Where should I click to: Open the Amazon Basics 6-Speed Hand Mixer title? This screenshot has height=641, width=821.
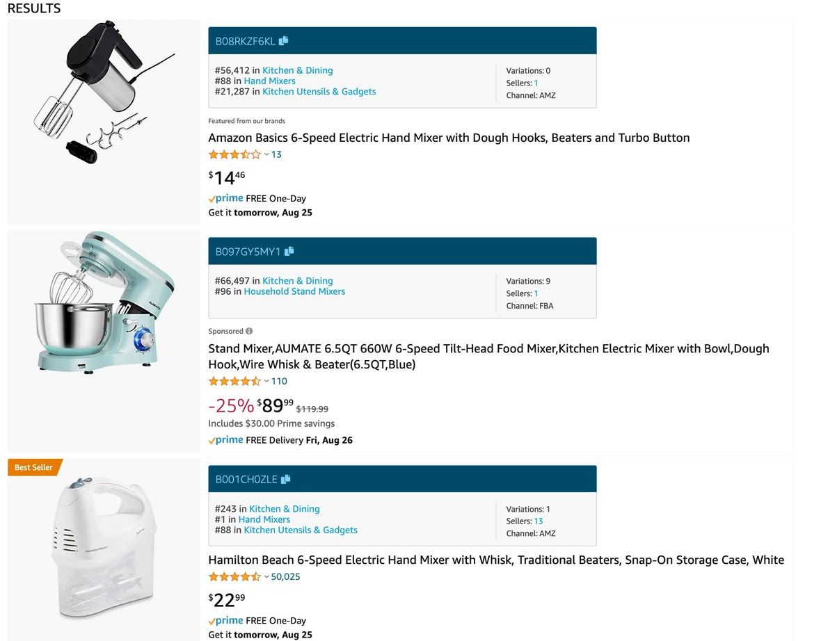click(449, 138)
